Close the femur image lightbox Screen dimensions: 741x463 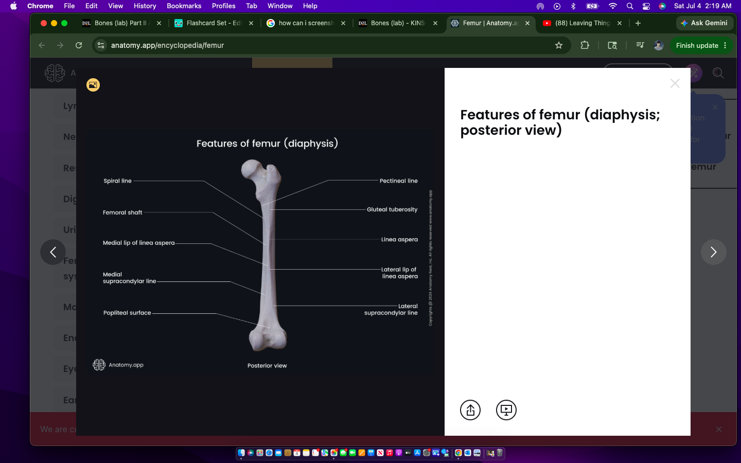675,83
